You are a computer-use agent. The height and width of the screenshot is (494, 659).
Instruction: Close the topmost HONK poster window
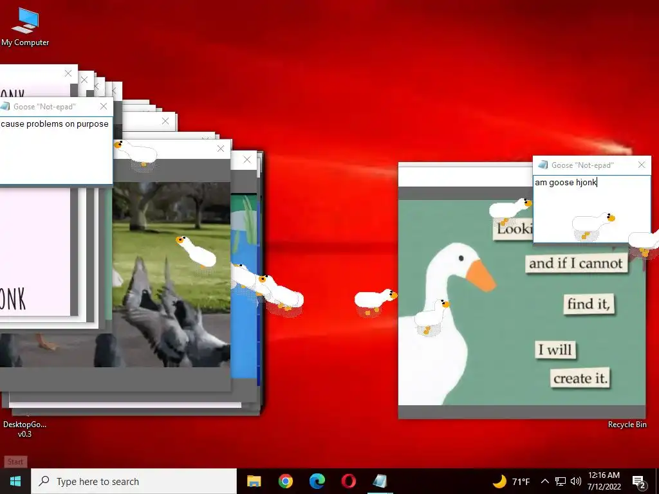coord(68,73)
